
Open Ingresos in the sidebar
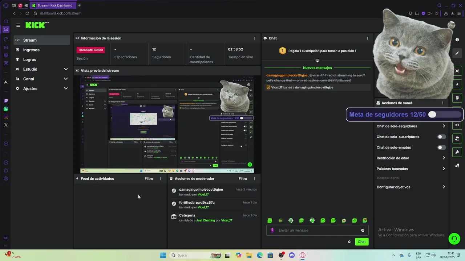[x=42, y=50]
